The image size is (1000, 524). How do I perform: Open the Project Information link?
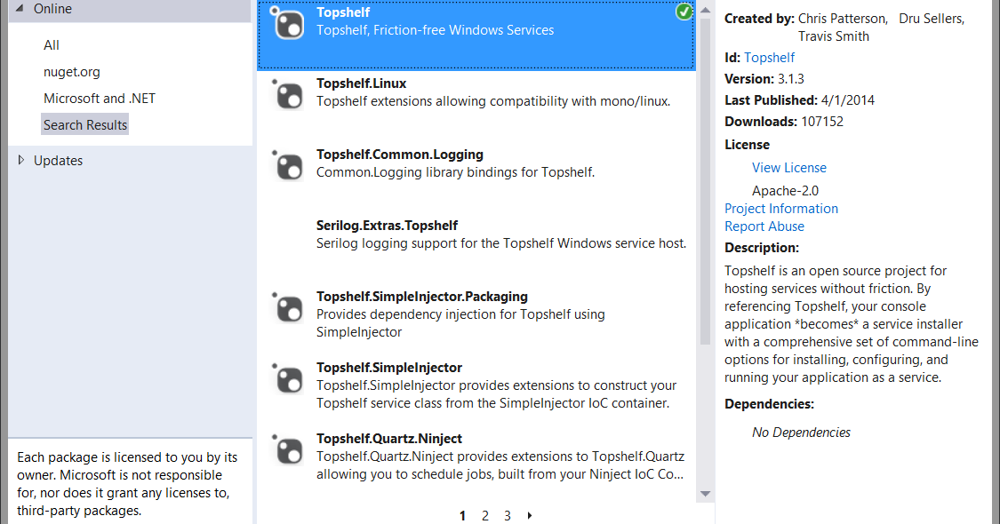(x=781, y=209)
